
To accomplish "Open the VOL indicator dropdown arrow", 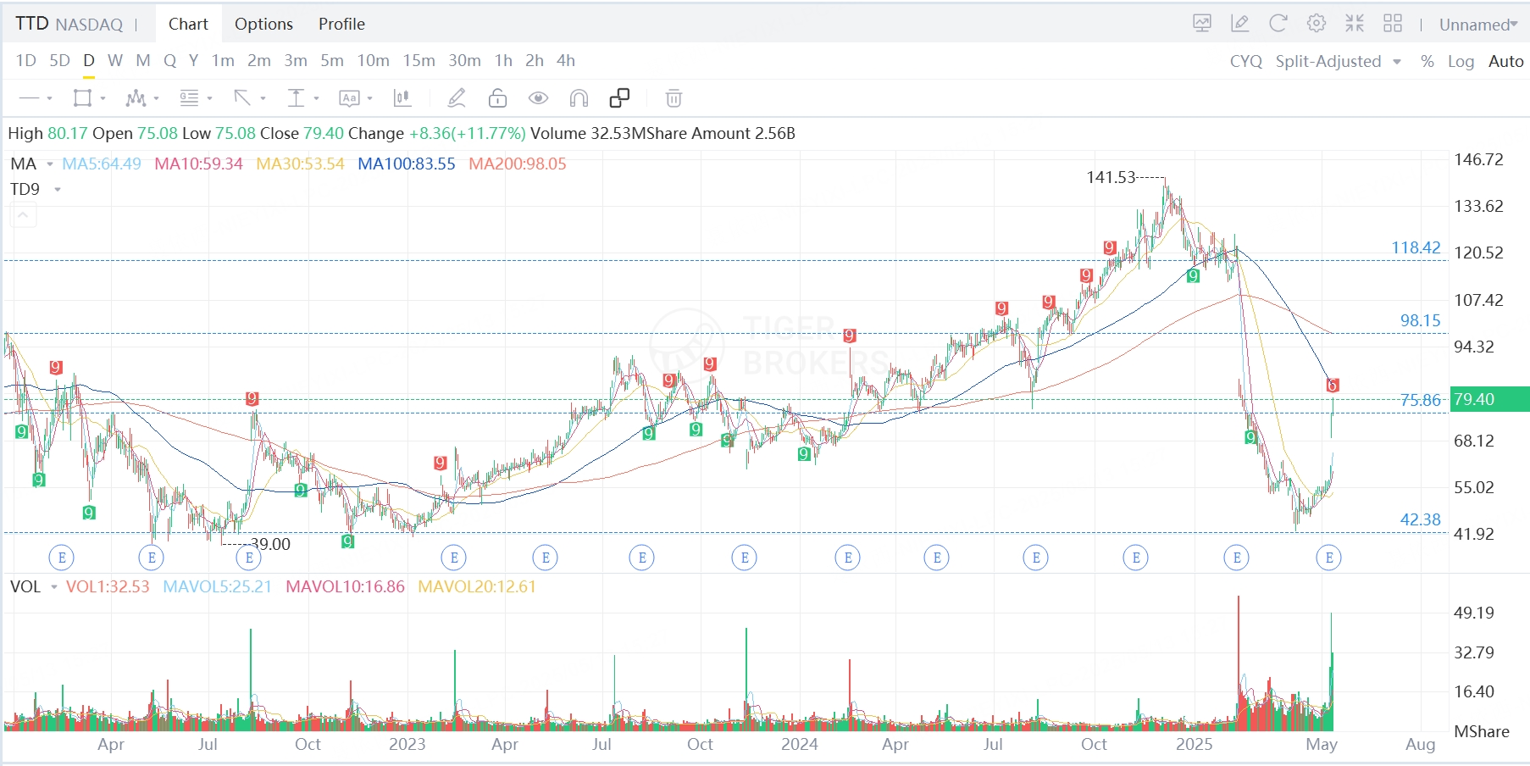I will pos(54,587).
